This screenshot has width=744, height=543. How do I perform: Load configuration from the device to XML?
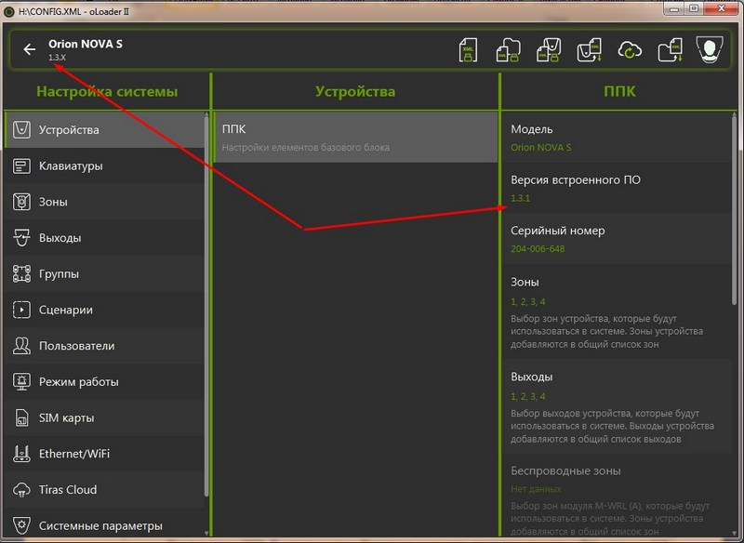coord(590,50)
